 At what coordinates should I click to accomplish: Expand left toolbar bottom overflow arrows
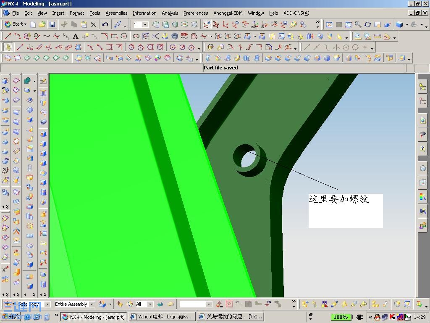(5, 294)
